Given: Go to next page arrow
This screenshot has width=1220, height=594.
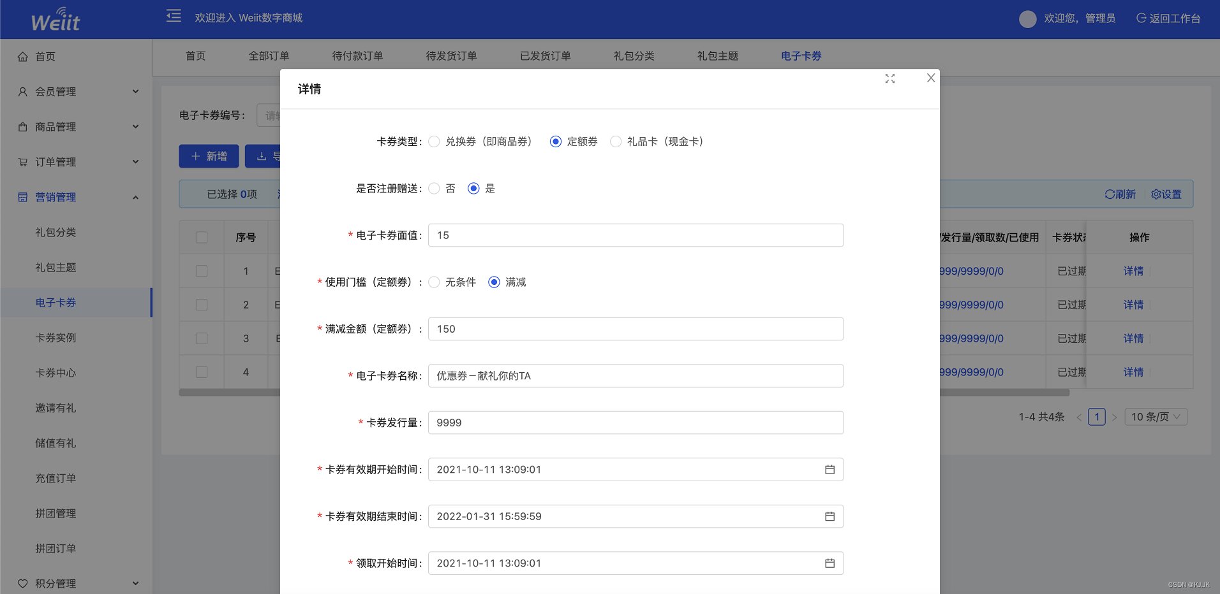Looking at the screenshot, I should 1114,417.
